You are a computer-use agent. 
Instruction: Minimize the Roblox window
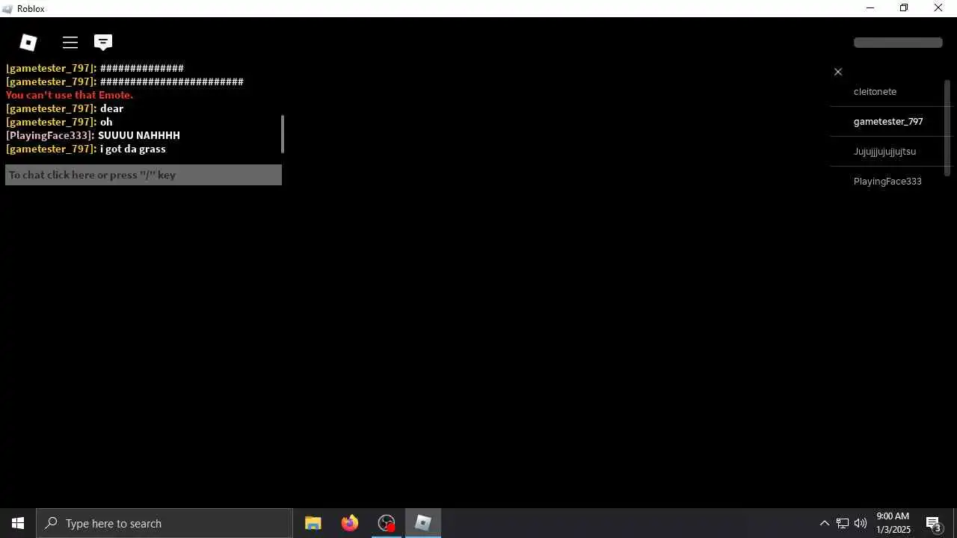click(x=870, y=8)
